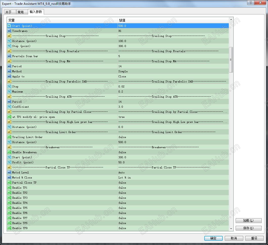The width and height of the screenshot is (268, 245).
Task: Select the Enable TP9 value false
Action: [x=122, y=228]
